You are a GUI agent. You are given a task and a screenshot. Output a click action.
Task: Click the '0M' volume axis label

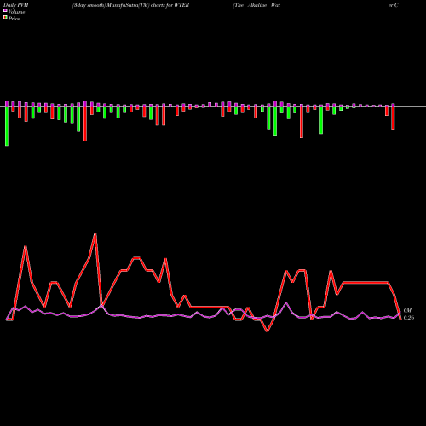[x=407, y=311]
